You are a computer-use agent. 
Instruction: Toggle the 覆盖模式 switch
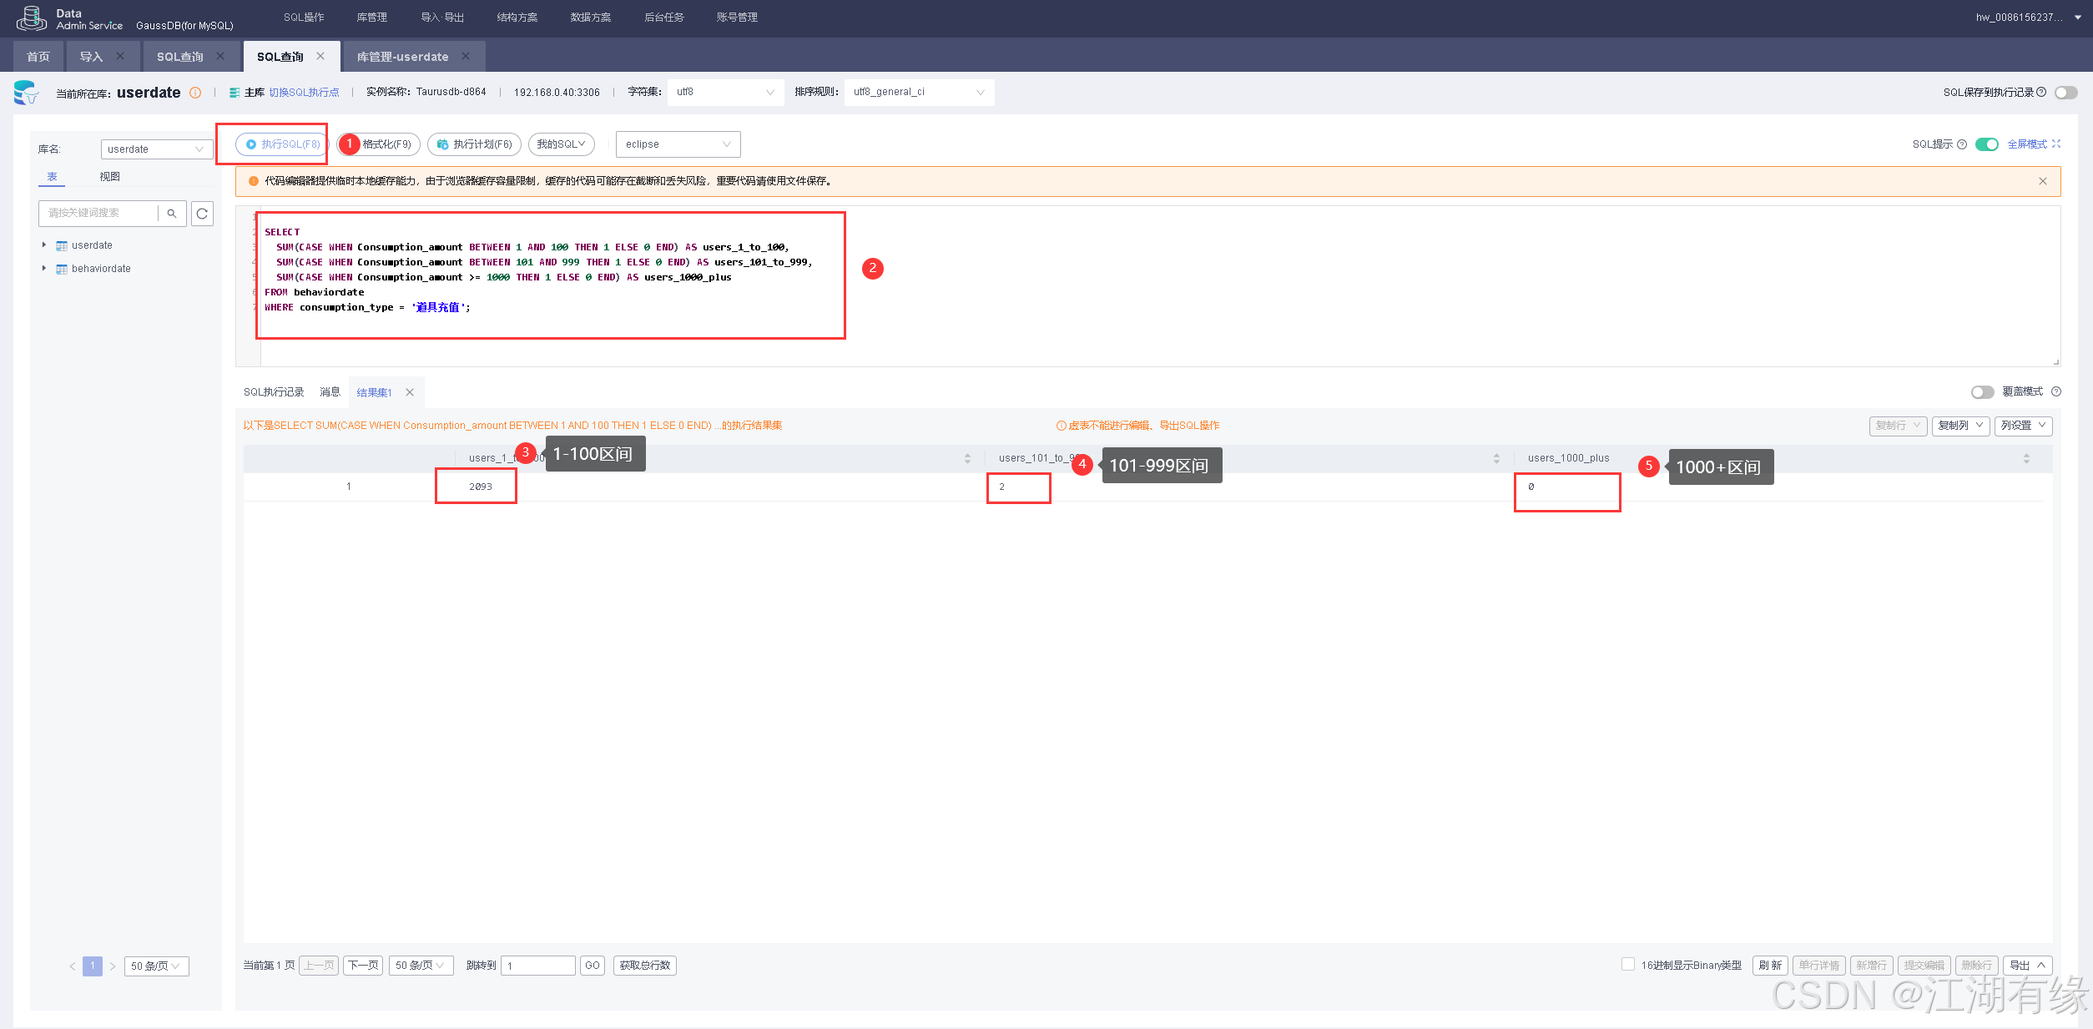pyautogui.click(x=1982, y=392)
